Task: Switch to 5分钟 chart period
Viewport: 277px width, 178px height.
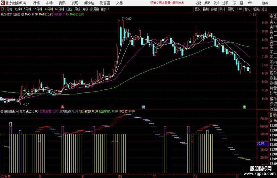Action: pyautogui.click(x=27, y=9)
